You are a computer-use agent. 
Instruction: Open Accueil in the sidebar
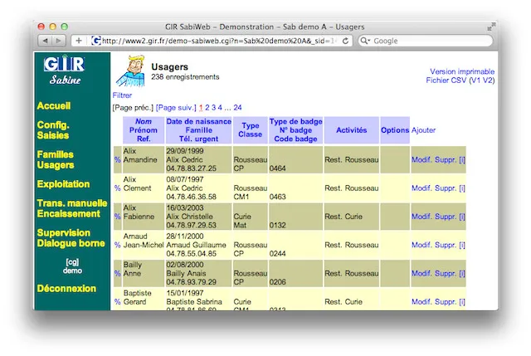pos(54,106)
